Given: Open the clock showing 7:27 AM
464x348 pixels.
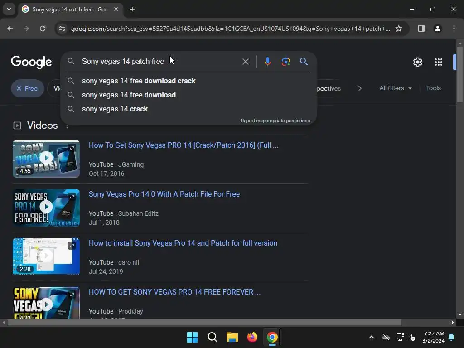Looking at the screenshot, I should 434,337.
